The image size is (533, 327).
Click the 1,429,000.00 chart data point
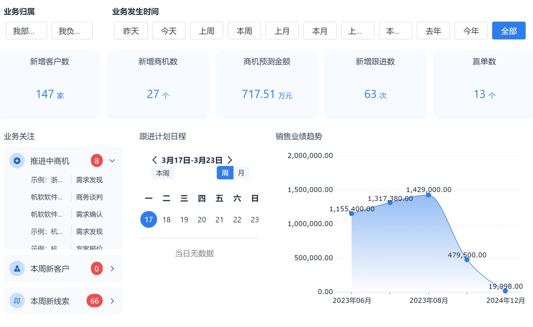[x=428, y=195]
